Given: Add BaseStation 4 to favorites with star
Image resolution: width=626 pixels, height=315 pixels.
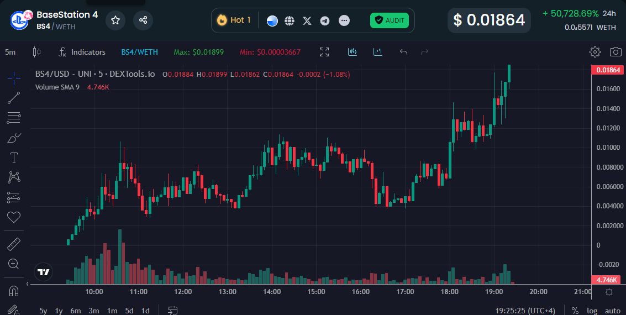Looking at the screenshot, I should 115,20.
